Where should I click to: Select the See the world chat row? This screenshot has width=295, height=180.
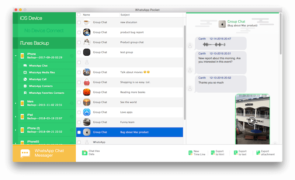(x=129, y=102)
